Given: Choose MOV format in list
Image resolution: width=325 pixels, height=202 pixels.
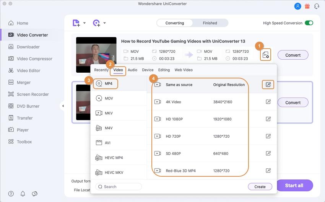Looking at the screenshot, I should click(x=119, y=98).
